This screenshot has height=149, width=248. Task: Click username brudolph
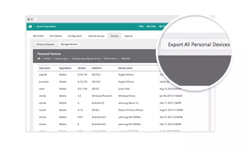click(x=44, y=82)
